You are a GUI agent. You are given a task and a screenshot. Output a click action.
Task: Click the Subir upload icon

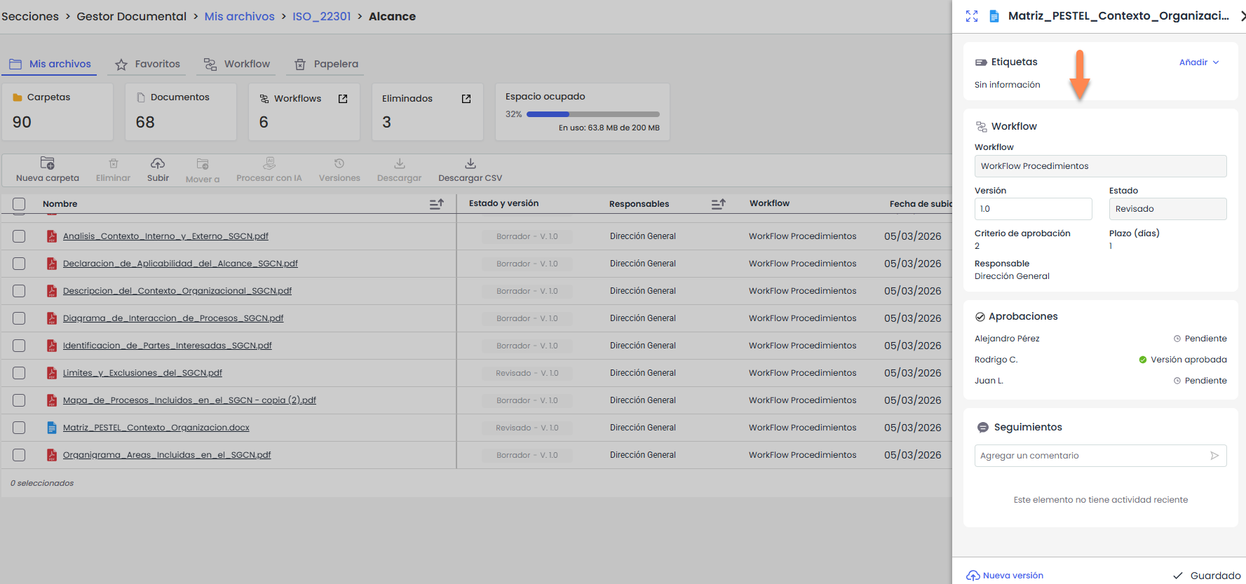coord(158,163)
